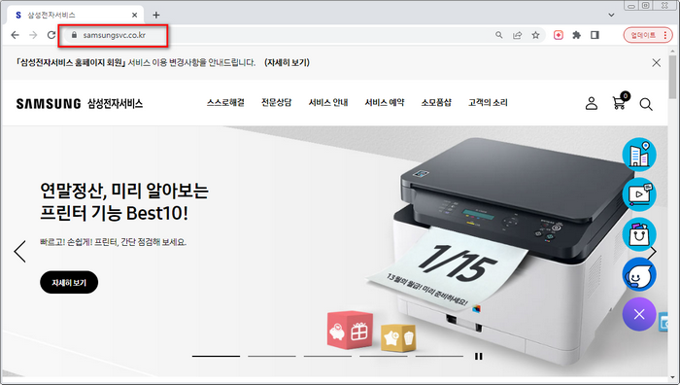Open the shopping bag floating icon
The width and height of the screenshot is (680, 385).
(639, 234)
